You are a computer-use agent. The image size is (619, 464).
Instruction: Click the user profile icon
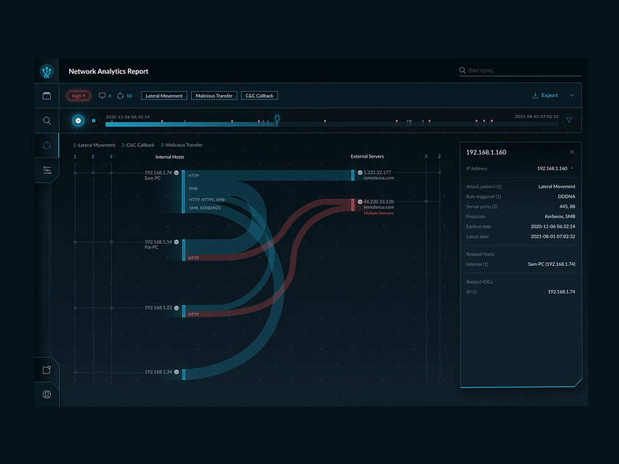point(46,394)
